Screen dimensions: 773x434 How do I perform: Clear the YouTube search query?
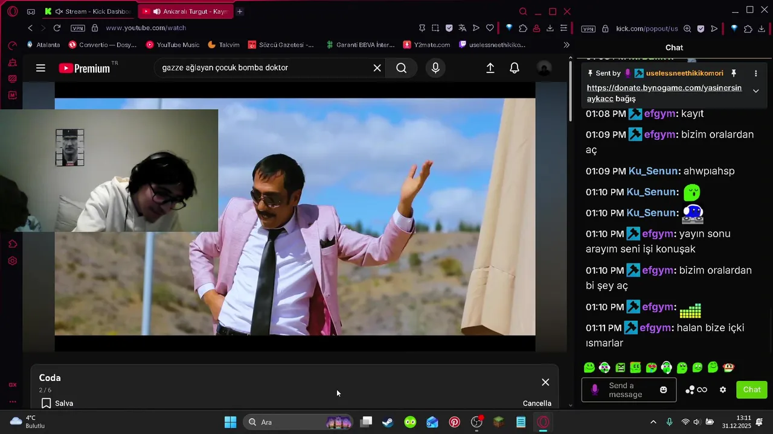(377, 68)
